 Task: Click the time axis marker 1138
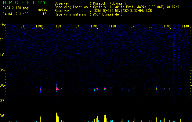149,26
